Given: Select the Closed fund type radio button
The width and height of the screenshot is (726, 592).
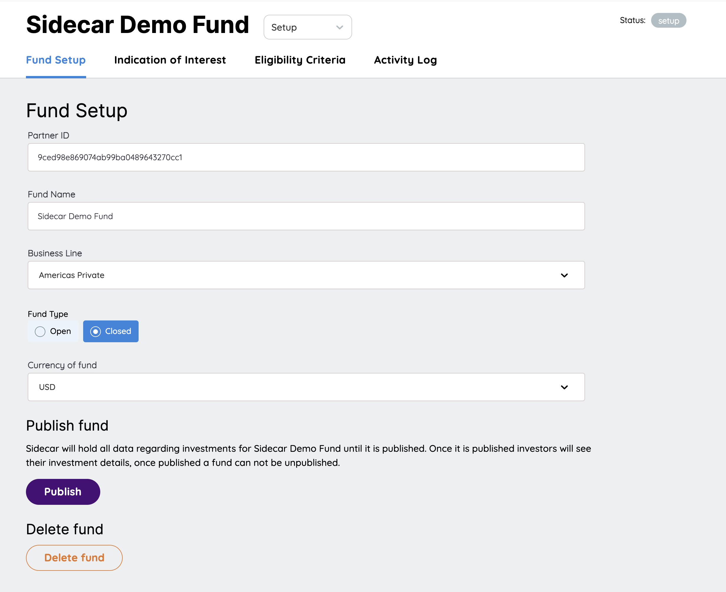Looking at the screenshot, I should (111, 331).
